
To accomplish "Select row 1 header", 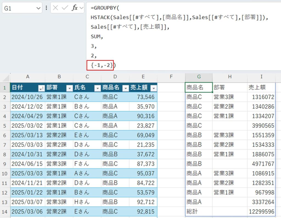I will 5,87.
